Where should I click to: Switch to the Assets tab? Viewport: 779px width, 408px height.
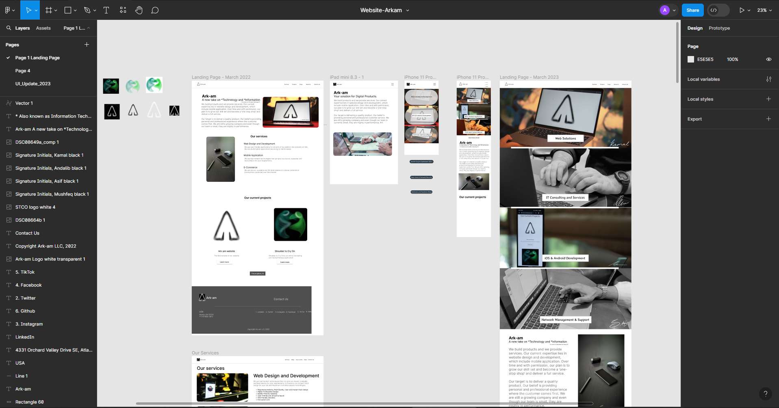point(43,28)
